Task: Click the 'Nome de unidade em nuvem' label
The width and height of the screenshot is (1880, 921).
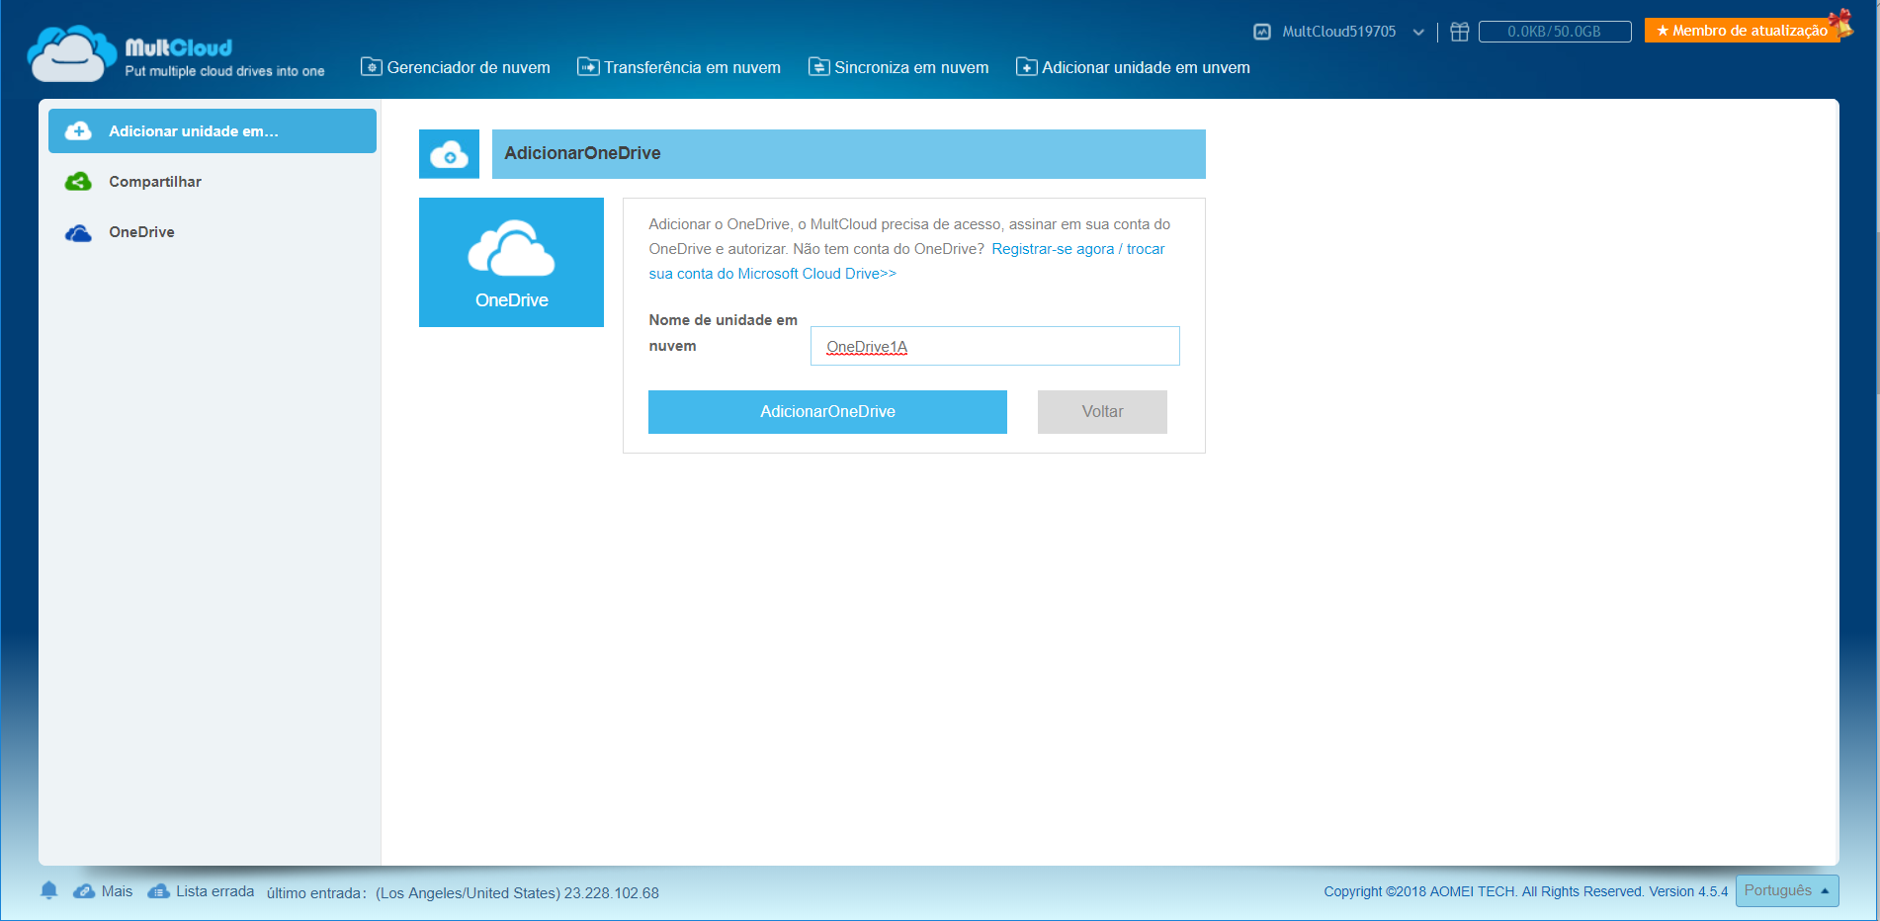Action: click(724, 333)
